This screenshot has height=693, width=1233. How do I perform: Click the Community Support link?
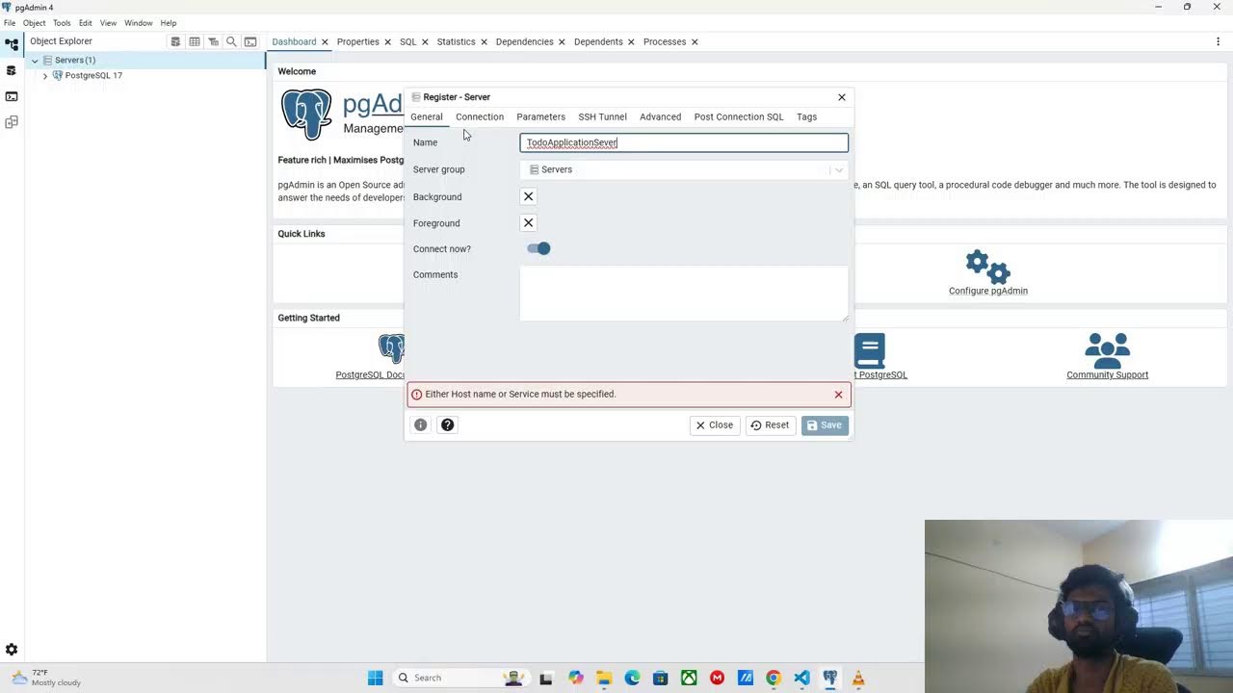click(1107, 374)
